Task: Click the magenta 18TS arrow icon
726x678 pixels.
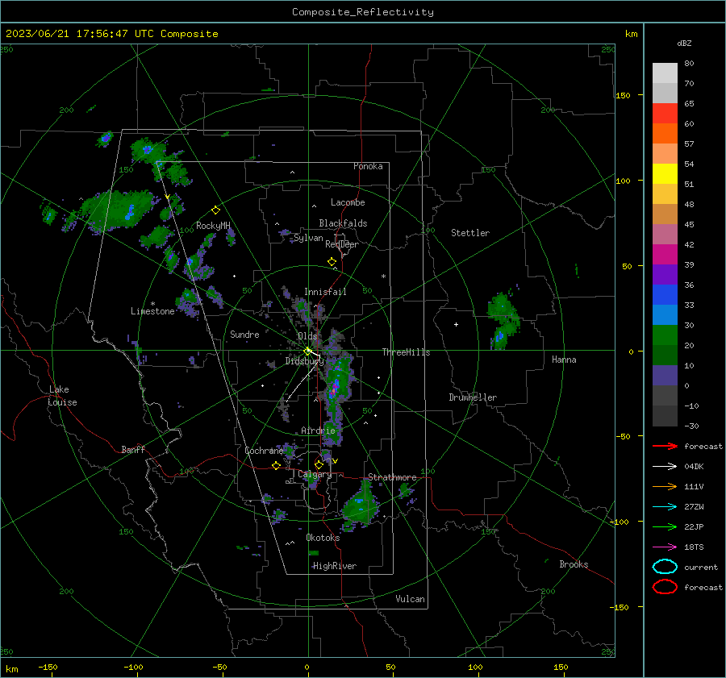Action: point(665,547)
